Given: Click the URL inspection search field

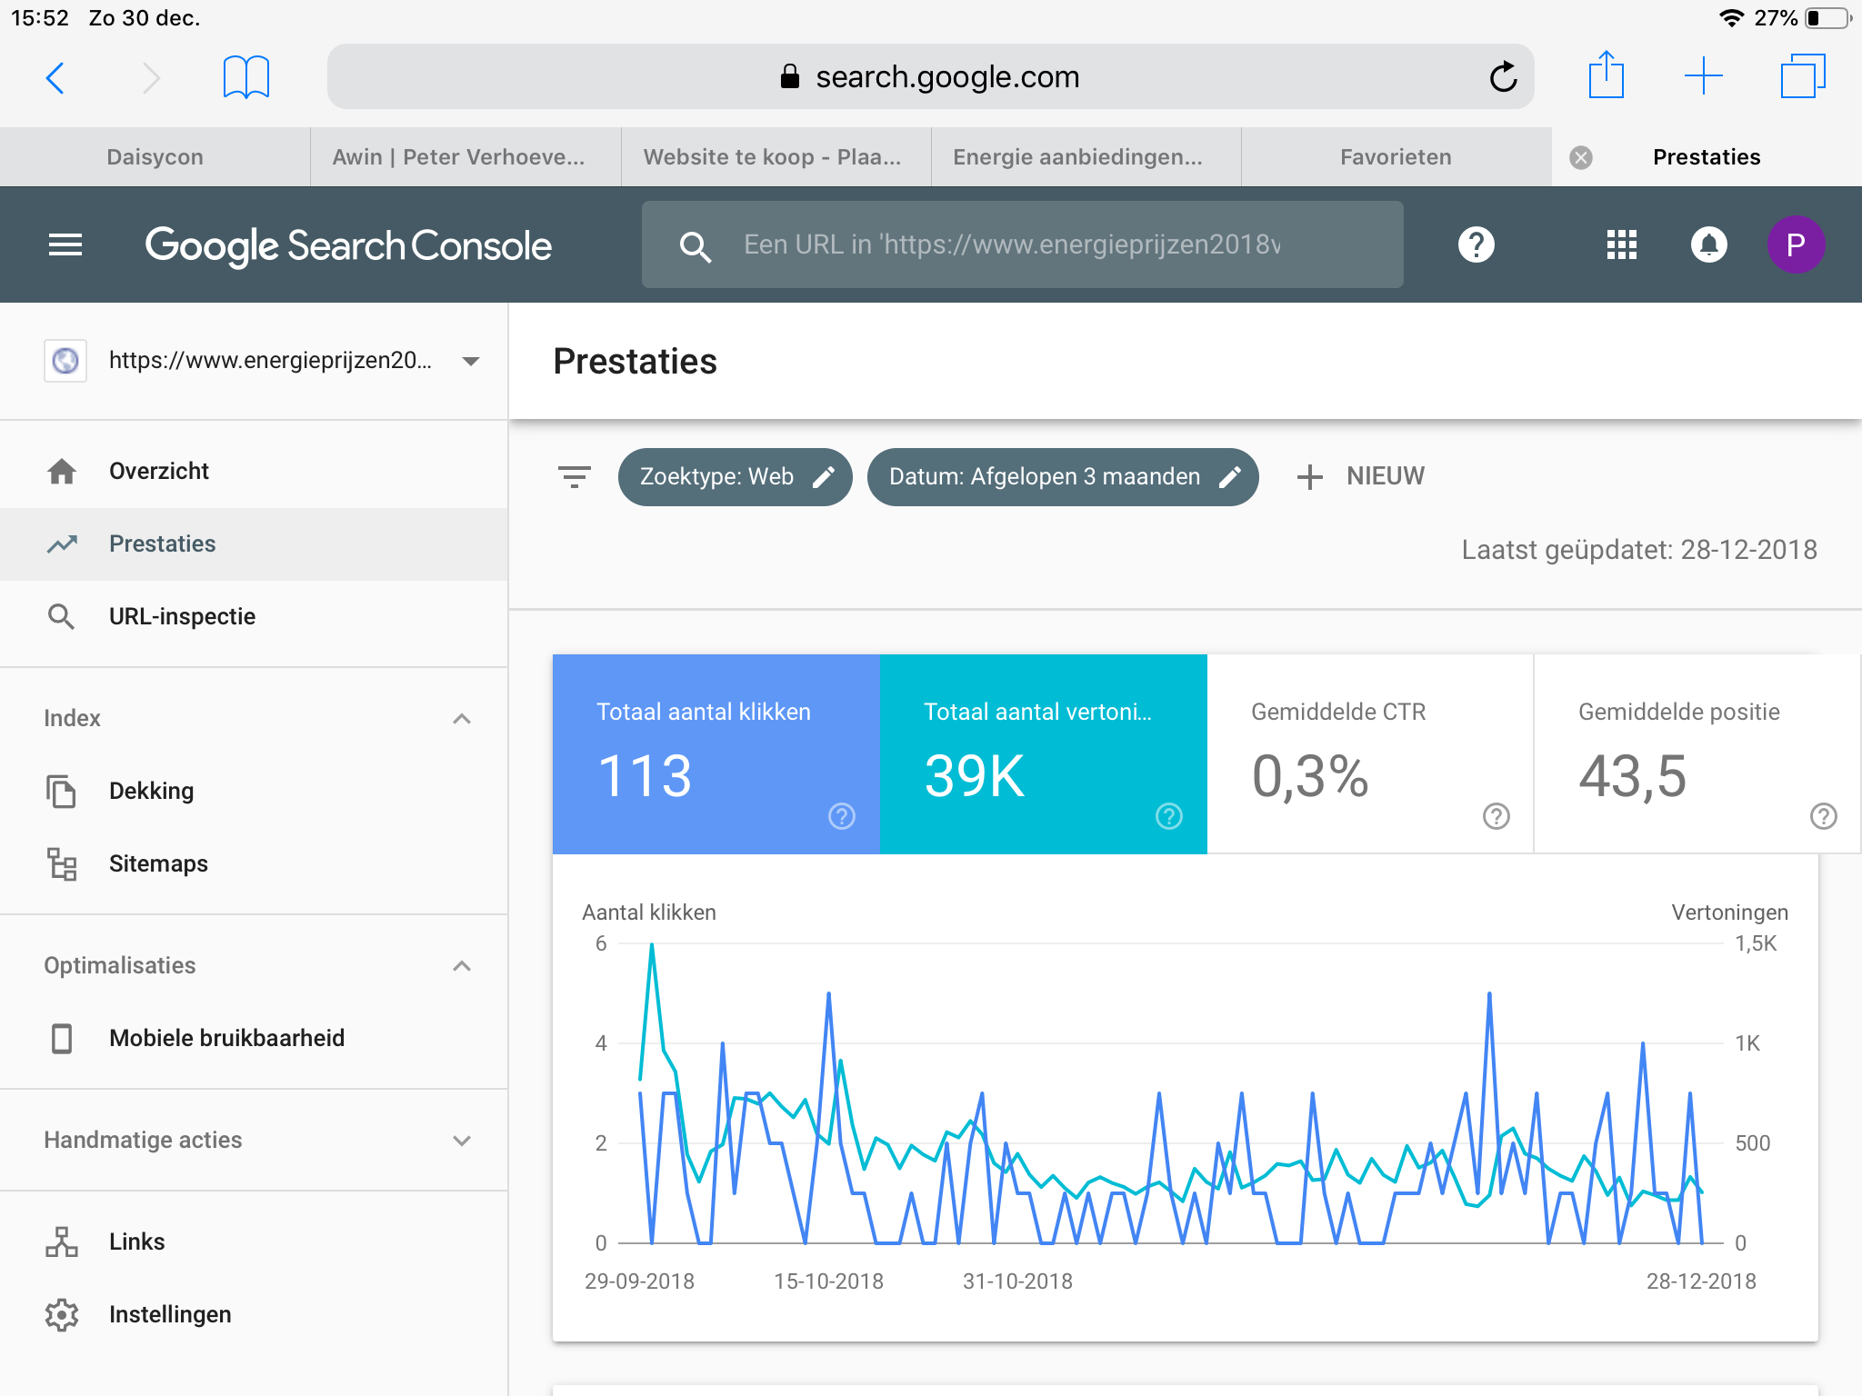Looking at the screenshot, I should coord(1023,244).
